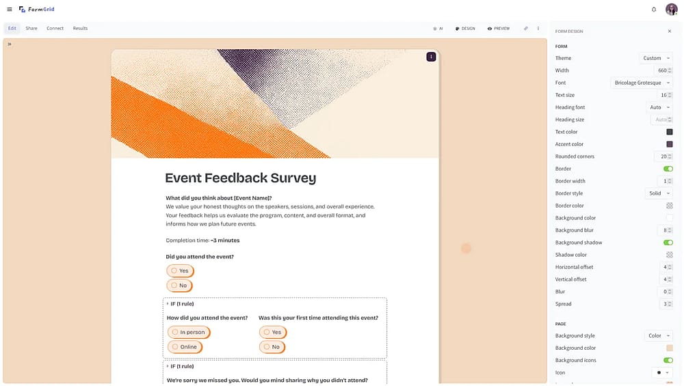This screenshot has height=386, width=684.
Task: Disable the Background shadow toggle
Action: [x=668, y=243]
